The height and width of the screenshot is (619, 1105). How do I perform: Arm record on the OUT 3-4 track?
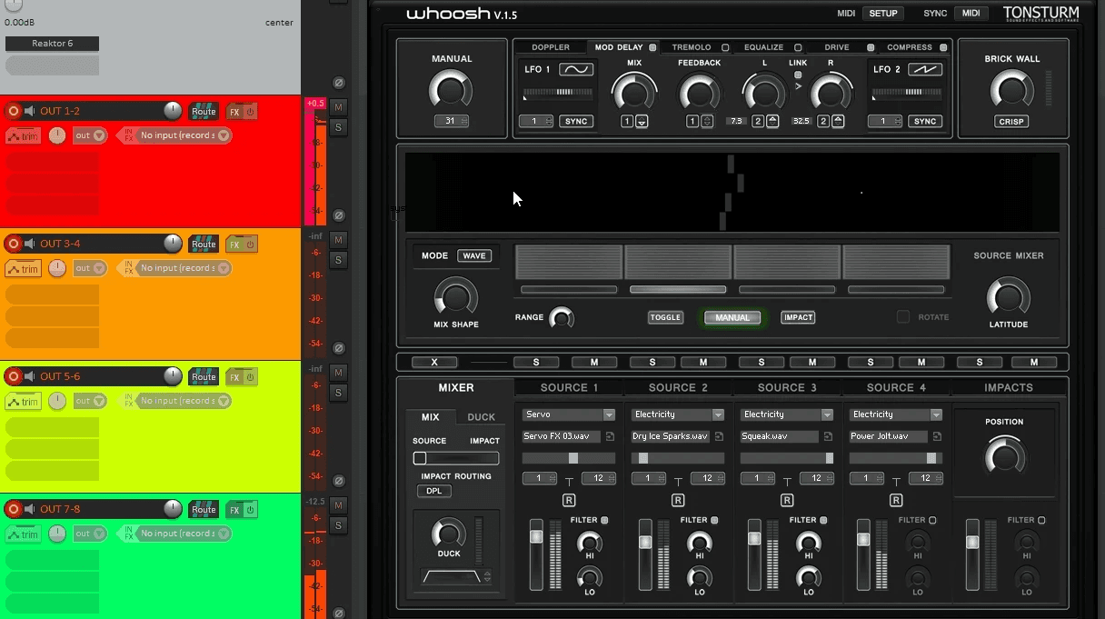click(14, 244)
